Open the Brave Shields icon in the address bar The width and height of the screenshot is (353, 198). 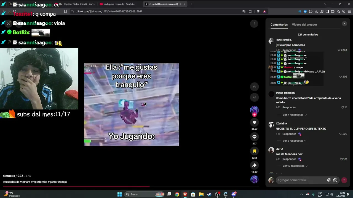[258, 12]
